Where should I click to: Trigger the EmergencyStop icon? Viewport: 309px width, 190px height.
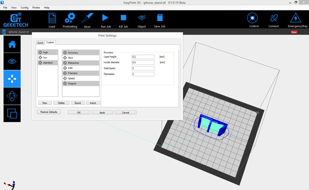pos(296,18)
